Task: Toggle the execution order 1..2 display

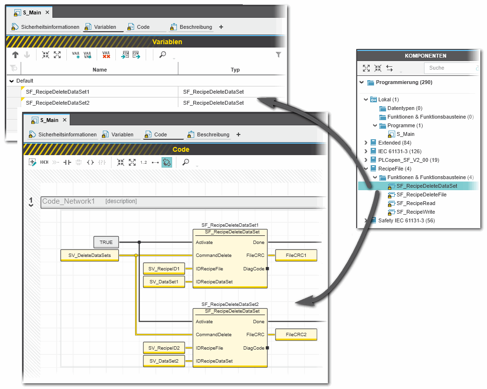Action: [x=144, y=162]
